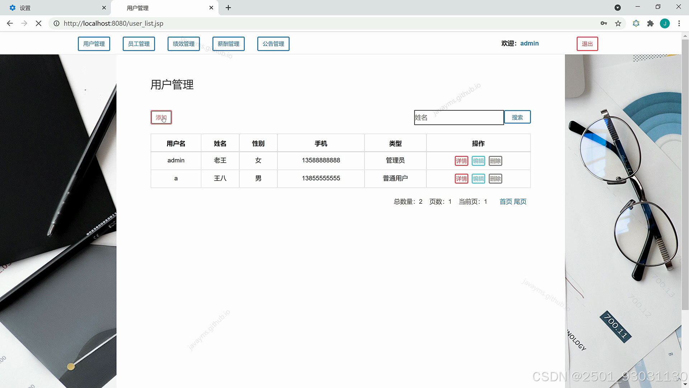This screenshot has width=689, height=388.
Task: Click the scrollbar up arrow
Action: pos(685,36)
